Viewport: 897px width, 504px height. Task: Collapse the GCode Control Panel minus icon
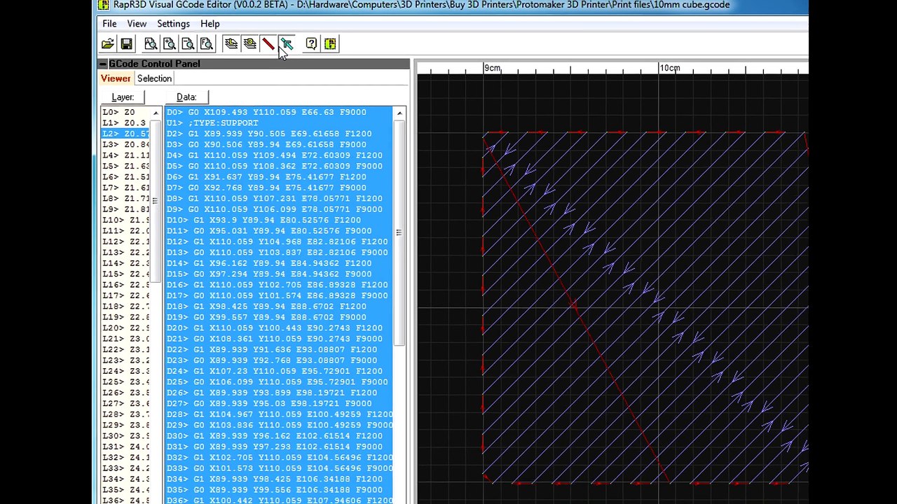(103, 64)
